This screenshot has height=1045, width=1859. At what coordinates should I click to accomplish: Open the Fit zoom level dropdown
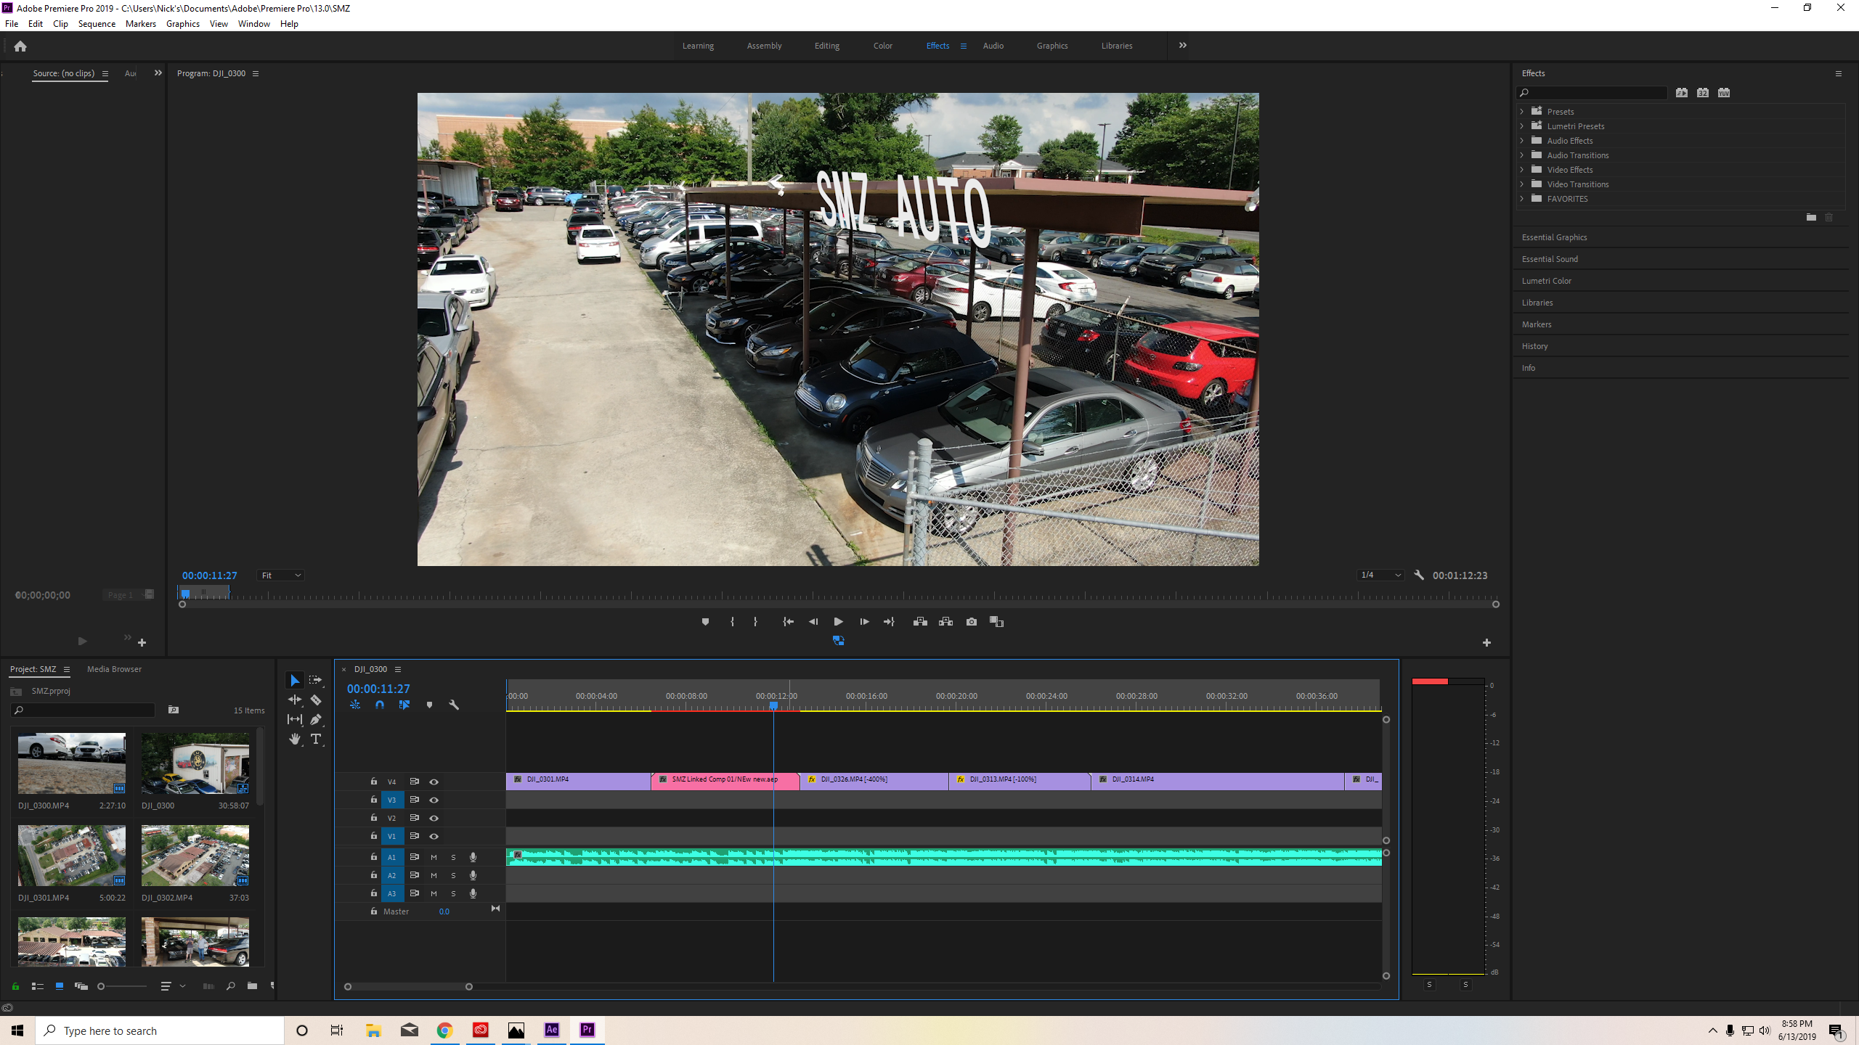[280, 575]
